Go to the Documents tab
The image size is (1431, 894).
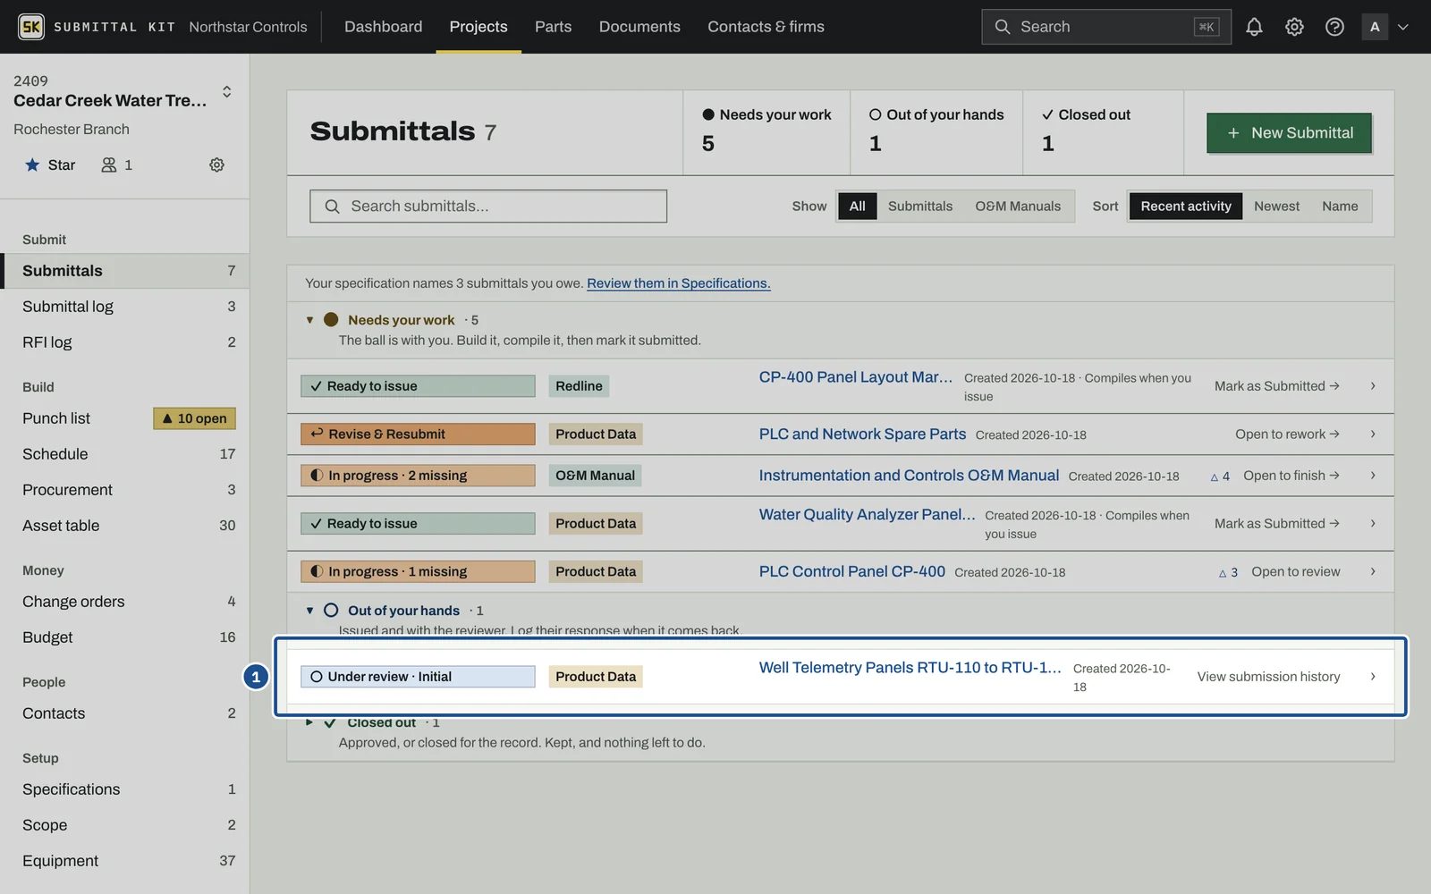point(639,27)
